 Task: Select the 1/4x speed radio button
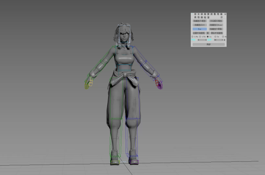click(x=192, y=37)
